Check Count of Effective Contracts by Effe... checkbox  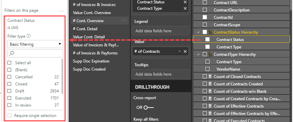(x=205, y=114)
